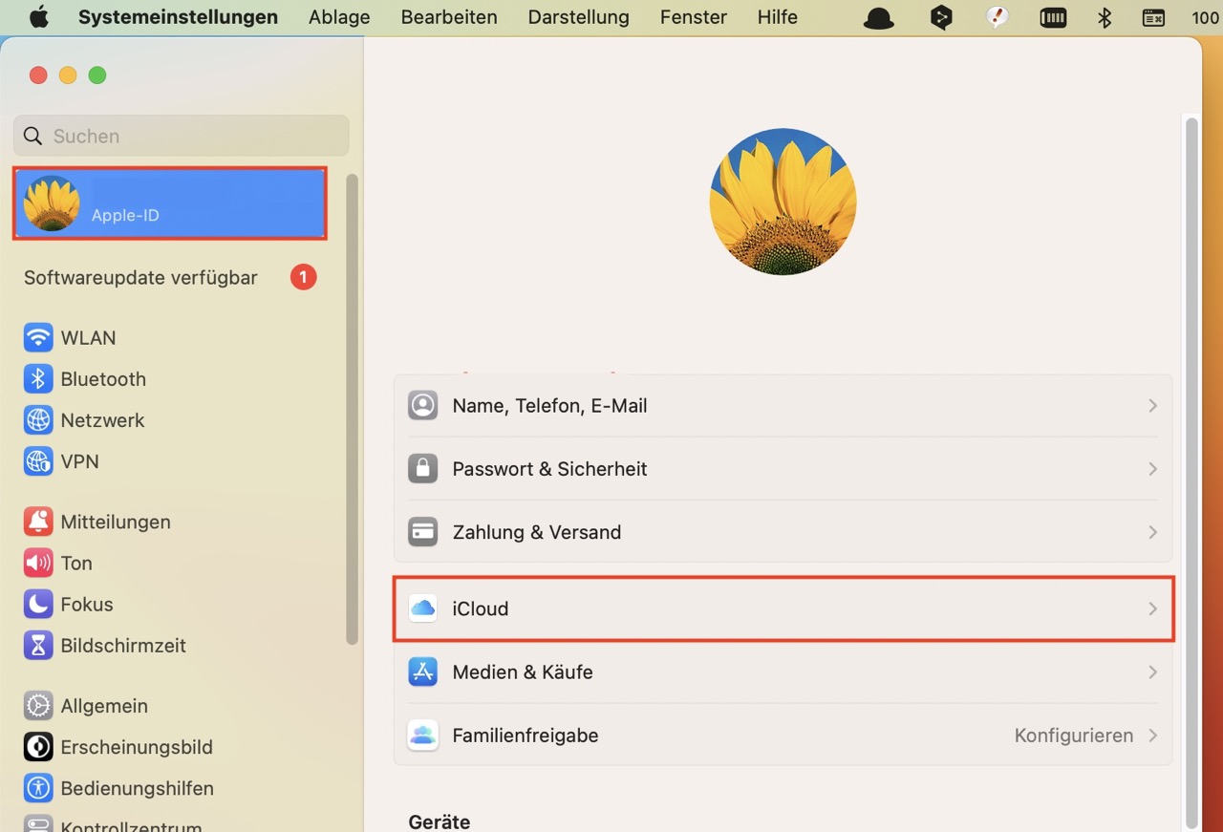
Task: Click the Allgemein gear icon
Action: pyautogui.click(x=38, y=706)
